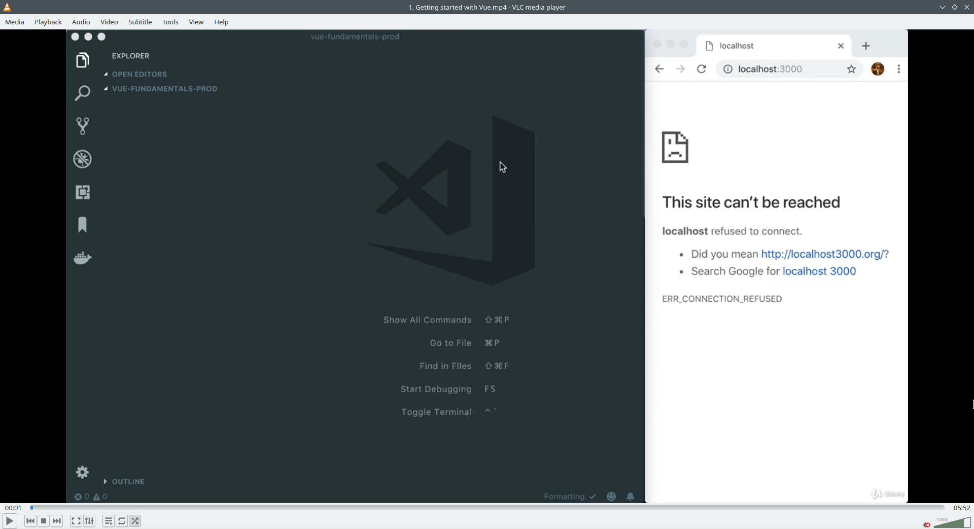
Task: Click the 'Show All Commands' hint text
Action: 427,320
